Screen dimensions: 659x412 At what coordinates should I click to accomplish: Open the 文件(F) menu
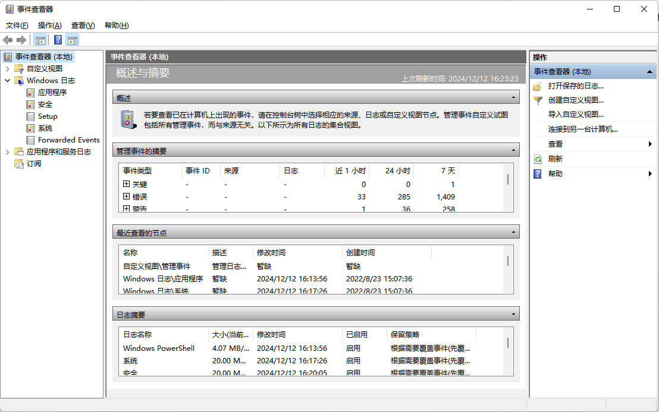(17, 26)
